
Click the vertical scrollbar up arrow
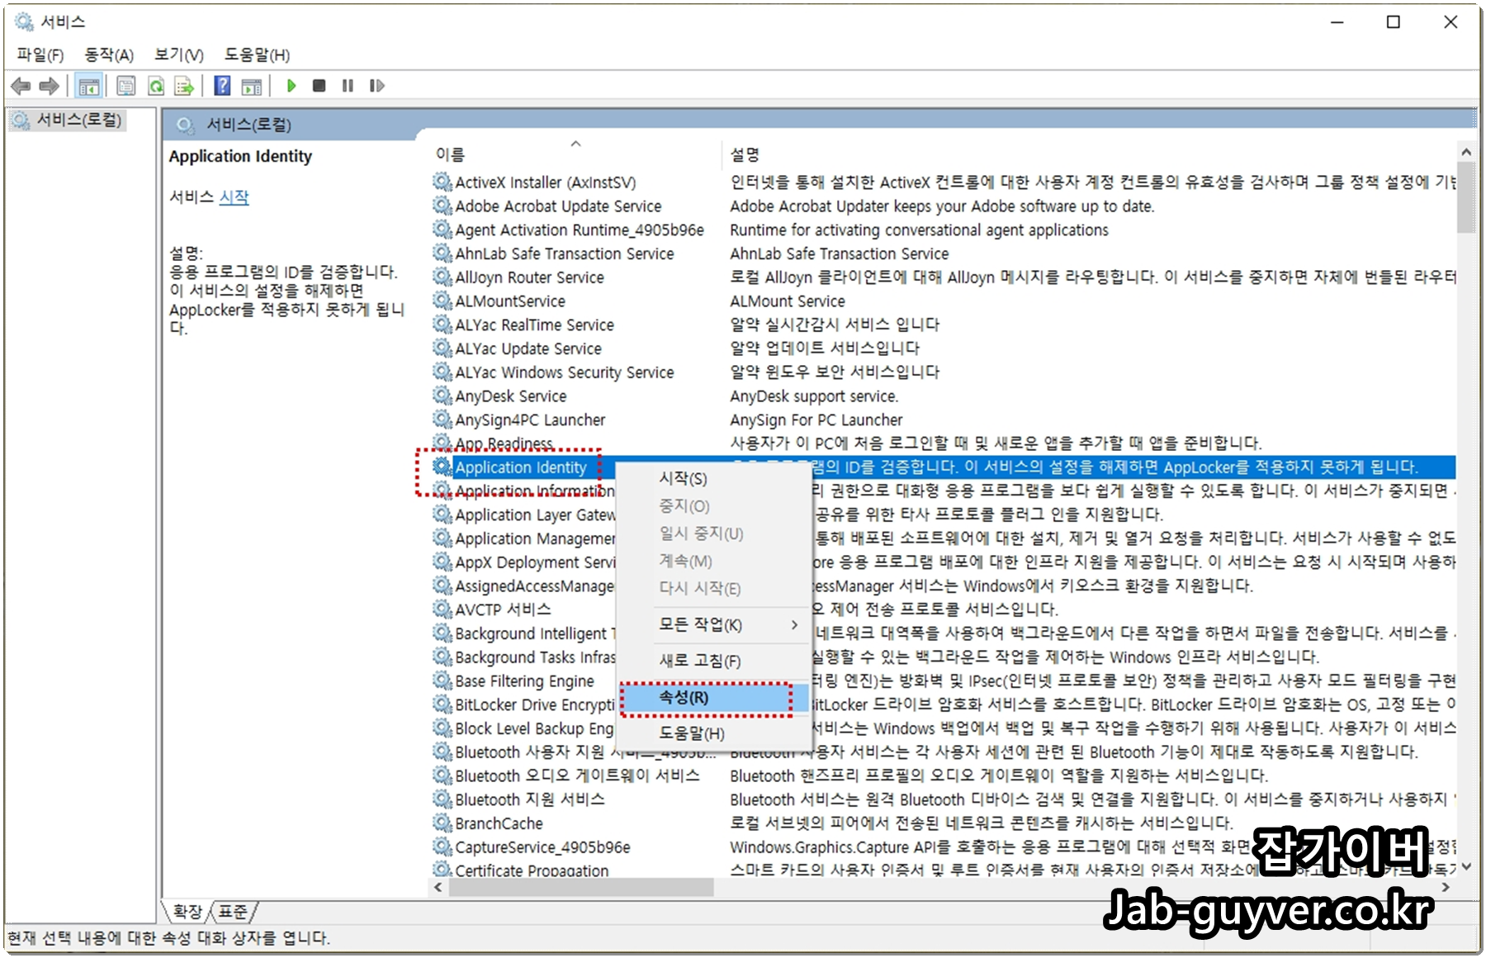click(x=1466, y=153)
